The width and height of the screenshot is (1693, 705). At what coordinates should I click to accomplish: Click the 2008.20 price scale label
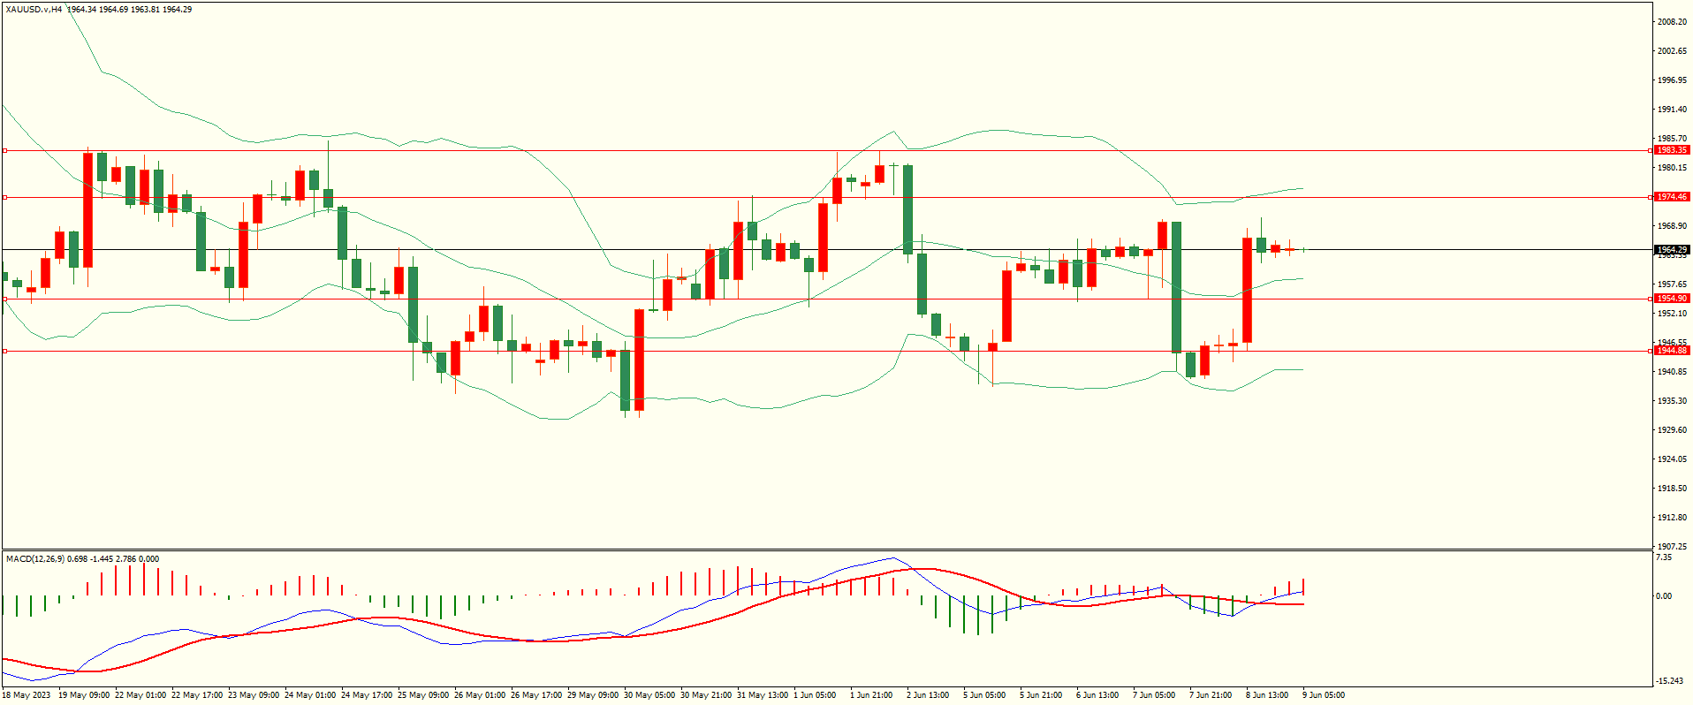[x=1672, y=22]
